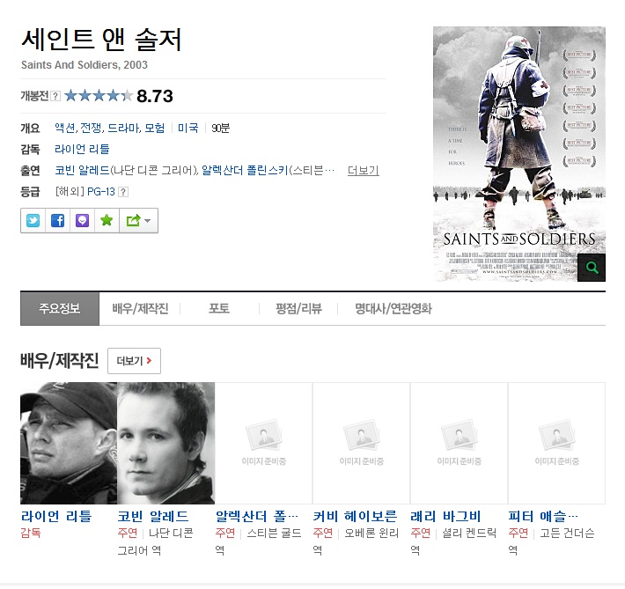Viewport: 625px width, 589px height.
Task: Go to the 평점/리뷰 tab
Action: click(298, 309)
